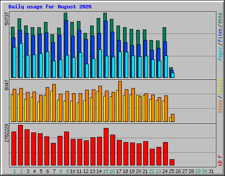Click day label 8 on the x-axis

coord(61,171)
